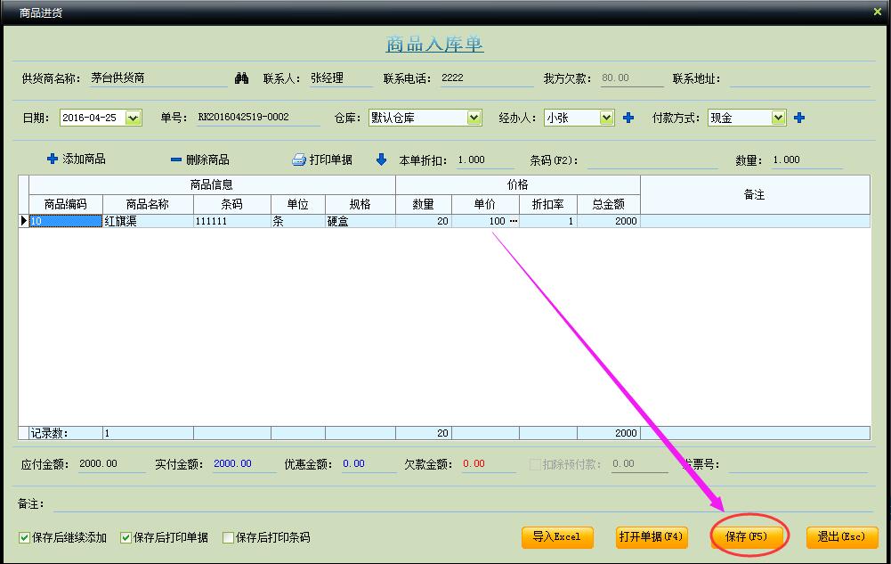Click the 折扣率 column header
Image resolution: width=891 pixels, height=564 pixels.
point(547,204)
